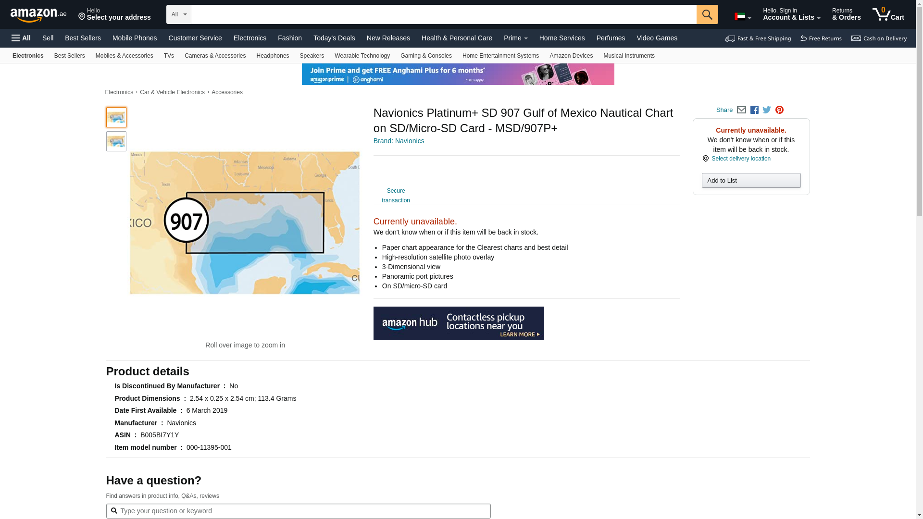Screen dimensions: 923x519
Task: Open the country flag language selector
Action: click(x=742, y=17)
